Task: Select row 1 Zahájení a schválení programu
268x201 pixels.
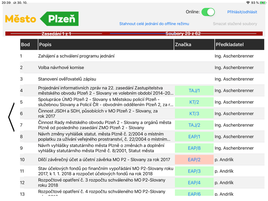Action: tap(142, 56)
